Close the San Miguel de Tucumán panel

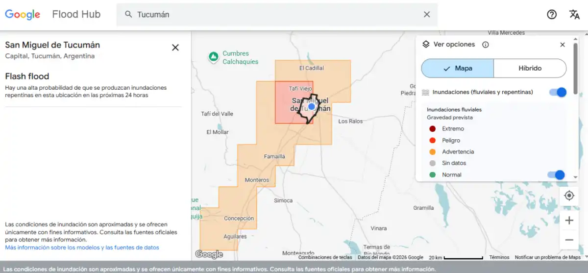175,48
